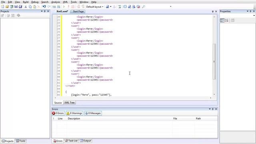Open the Tools menu
This screenshot has height=144, width=256.
(74, 2)
